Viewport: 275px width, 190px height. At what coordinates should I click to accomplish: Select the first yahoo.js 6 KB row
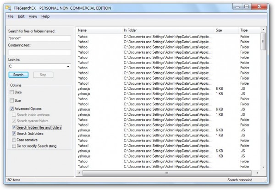coord(168,89)
